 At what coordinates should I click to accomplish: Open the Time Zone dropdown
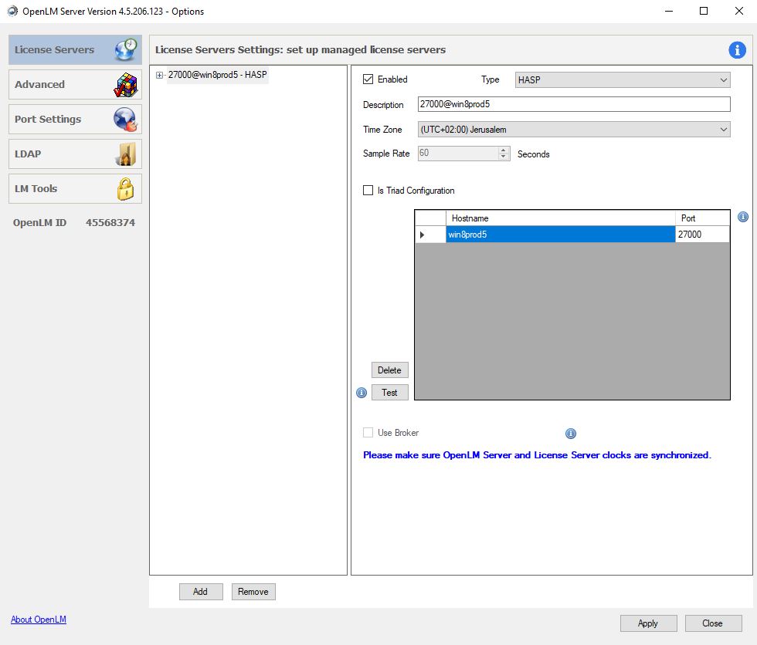click(573, 130)
